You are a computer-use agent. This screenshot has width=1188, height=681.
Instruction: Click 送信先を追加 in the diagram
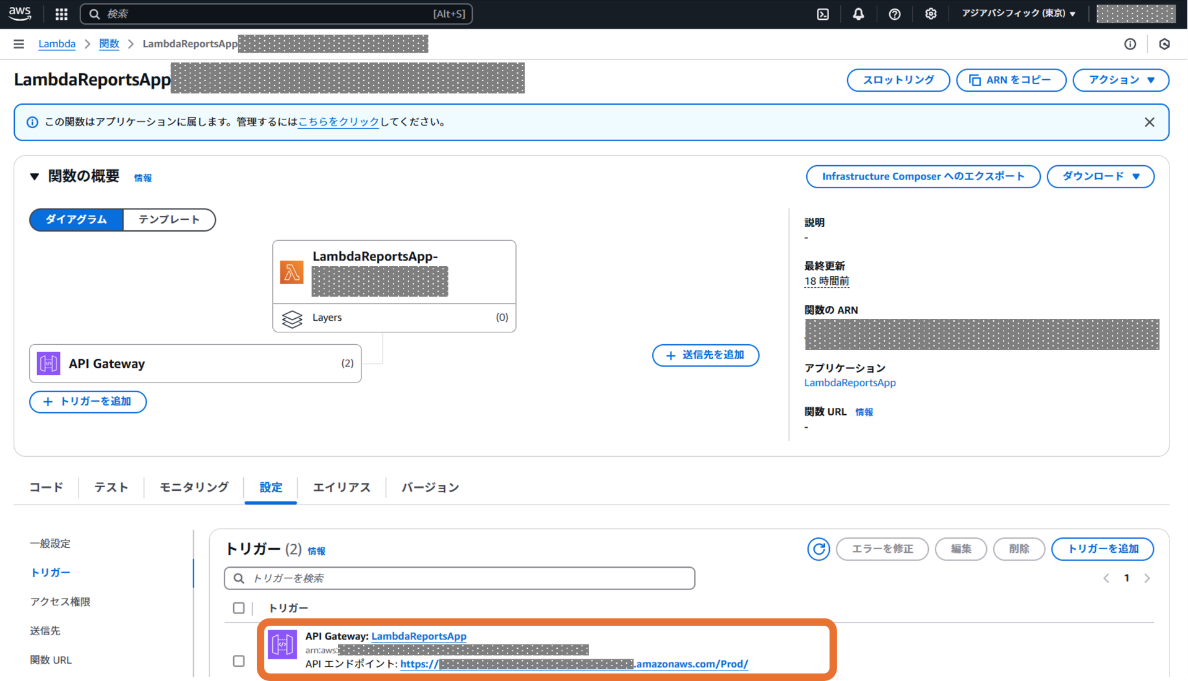705,355
